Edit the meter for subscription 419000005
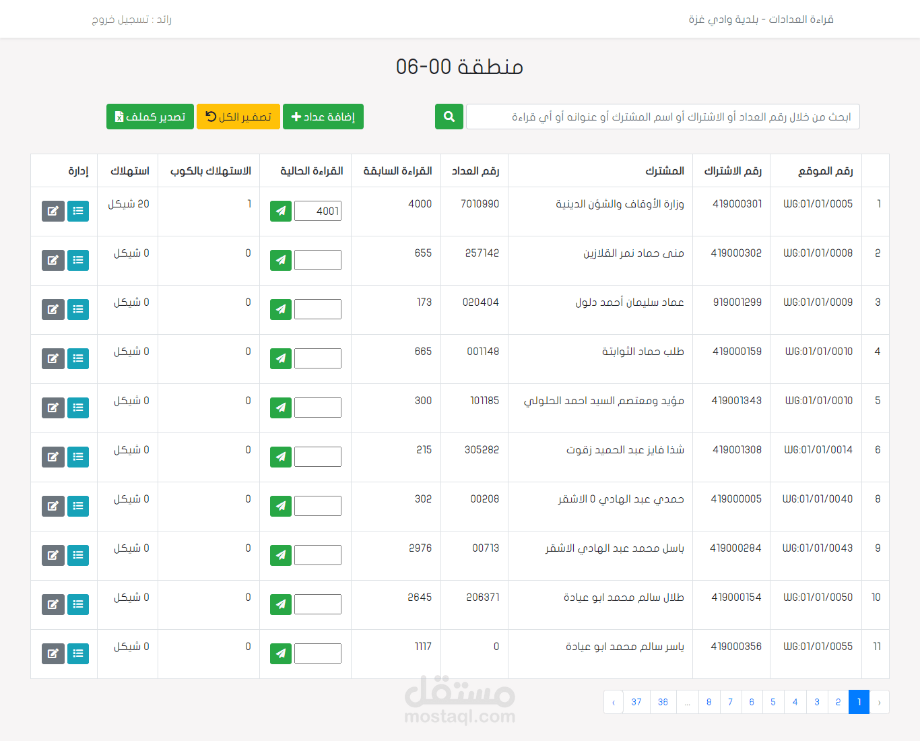Viewport: 920px width, 741px height. [53, 506]
